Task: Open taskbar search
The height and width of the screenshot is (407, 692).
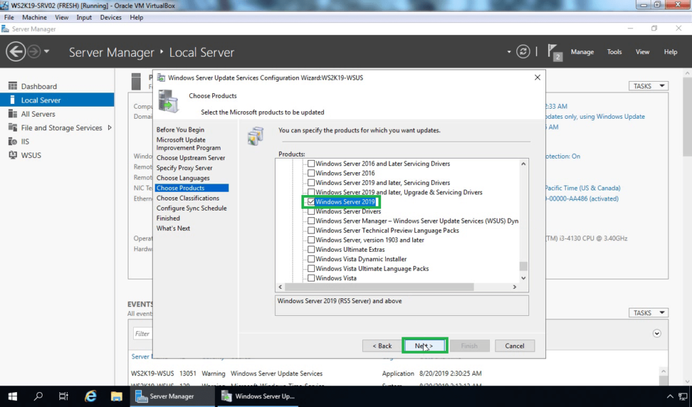Action: point(38,396)
